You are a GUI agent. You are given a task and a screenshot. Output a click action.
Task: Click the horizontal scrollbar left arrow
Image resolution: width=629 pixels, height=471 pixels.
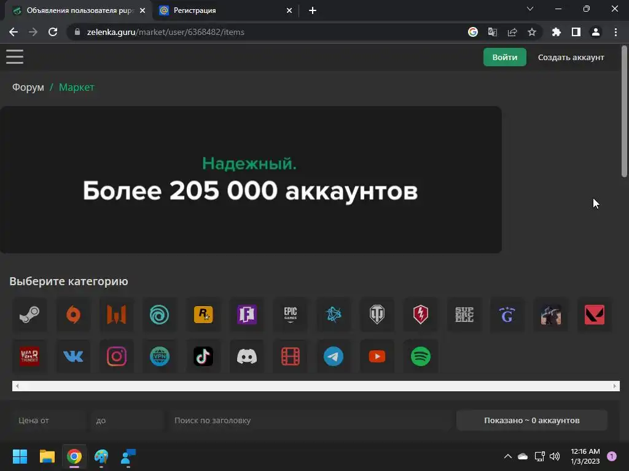point(17,386)
